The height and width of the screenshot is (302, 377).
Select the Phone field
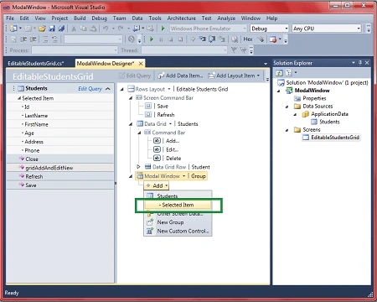32,150
